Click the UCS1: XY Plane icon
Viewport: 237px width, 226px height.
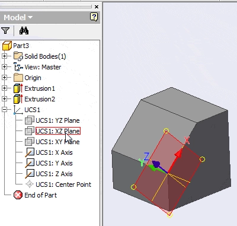(30, 142)
